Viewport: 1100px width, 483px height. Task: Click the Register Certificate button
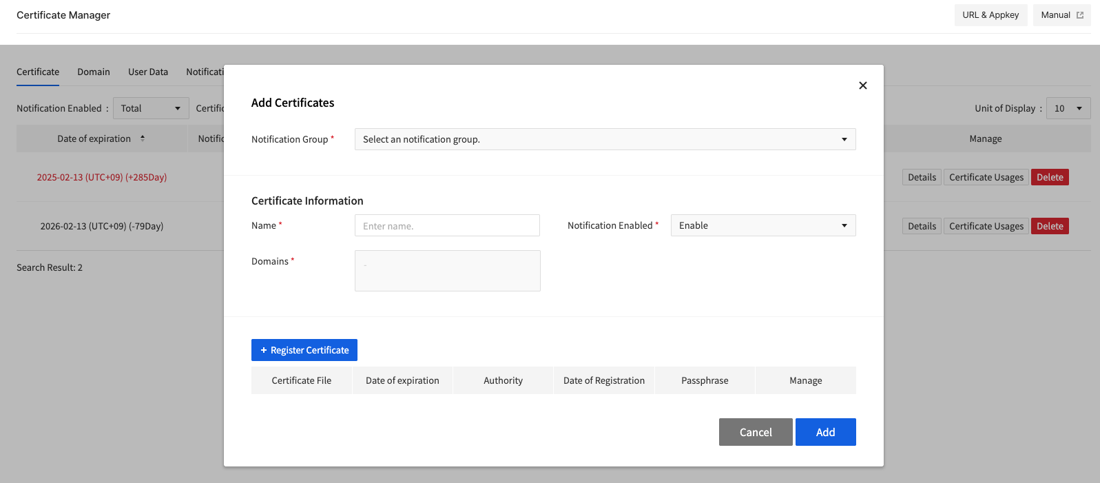click(304, 350)
